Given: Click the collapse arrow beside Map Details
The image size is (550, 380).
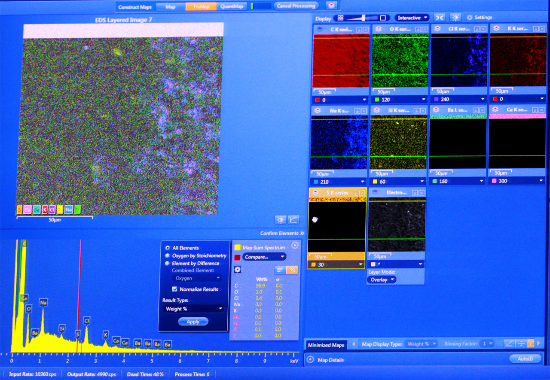Looking at the screenshot, I should [311, 359].
